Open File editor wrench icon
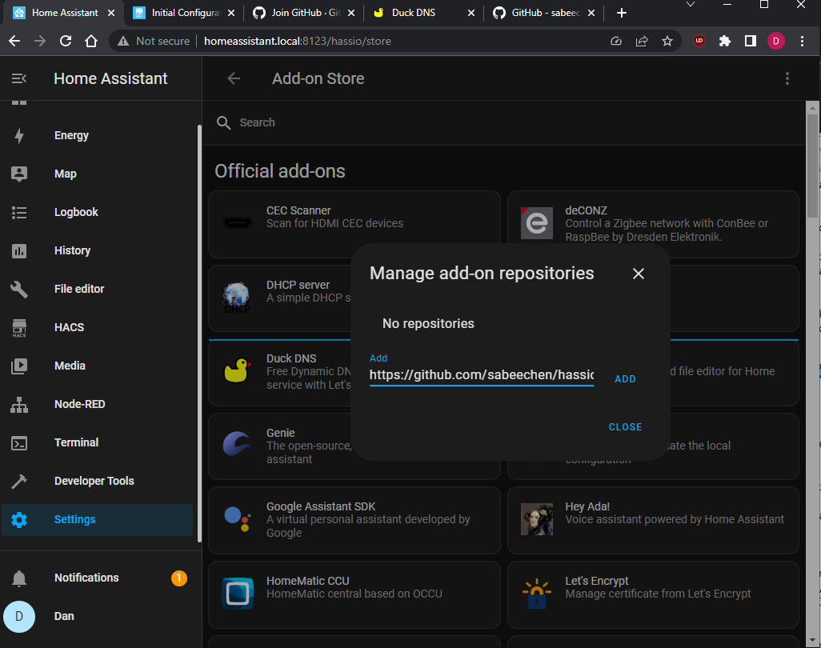The height and width of the screenshot is (648, 821). [x=19, y=289]
